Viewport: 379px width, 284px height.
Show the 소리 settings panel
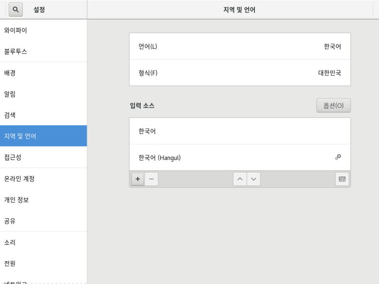44,242
